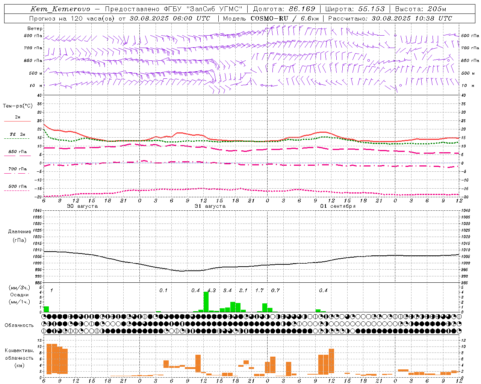The height and width of the screenshot is (384, 481).
Task: Click the 'Конвективн.' panel label
Action: 20,351
